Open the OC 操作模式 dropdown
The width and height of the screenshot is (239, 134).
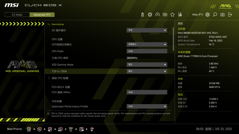pos(147,30)
